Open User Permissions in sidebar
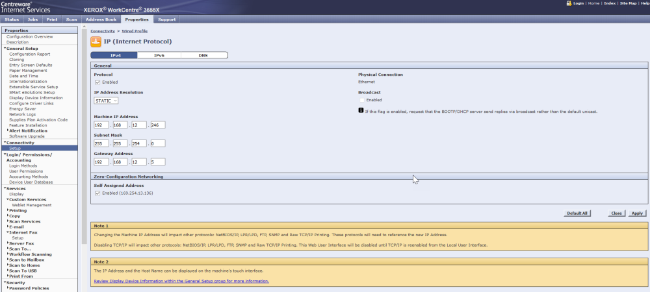This screenshot has width=650, height=292. point(26,171)
